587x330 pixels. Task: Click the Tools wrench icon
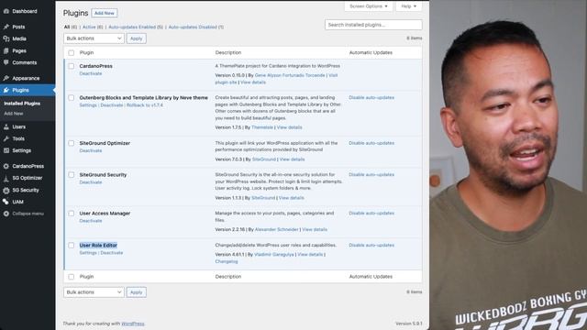pyautogui.click(x=6, y=138)
